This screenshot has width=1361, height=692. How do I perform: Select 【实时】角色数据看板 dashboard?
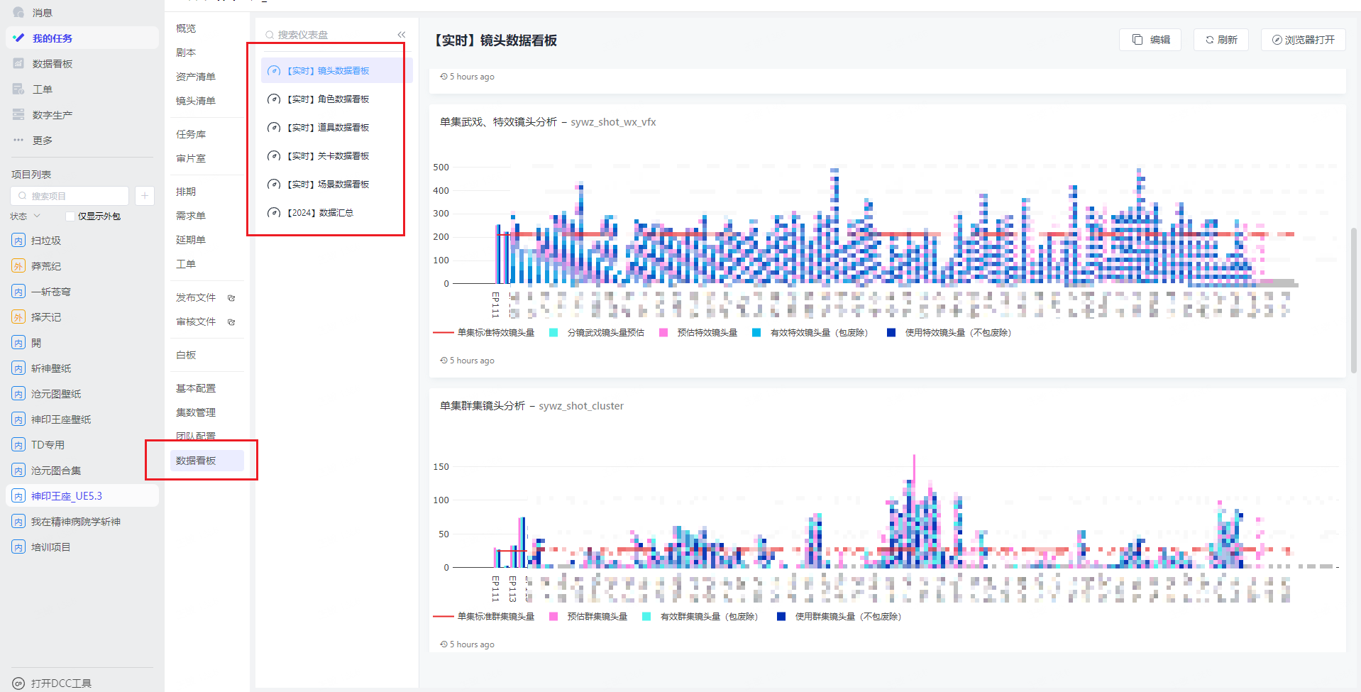[328, 99]
